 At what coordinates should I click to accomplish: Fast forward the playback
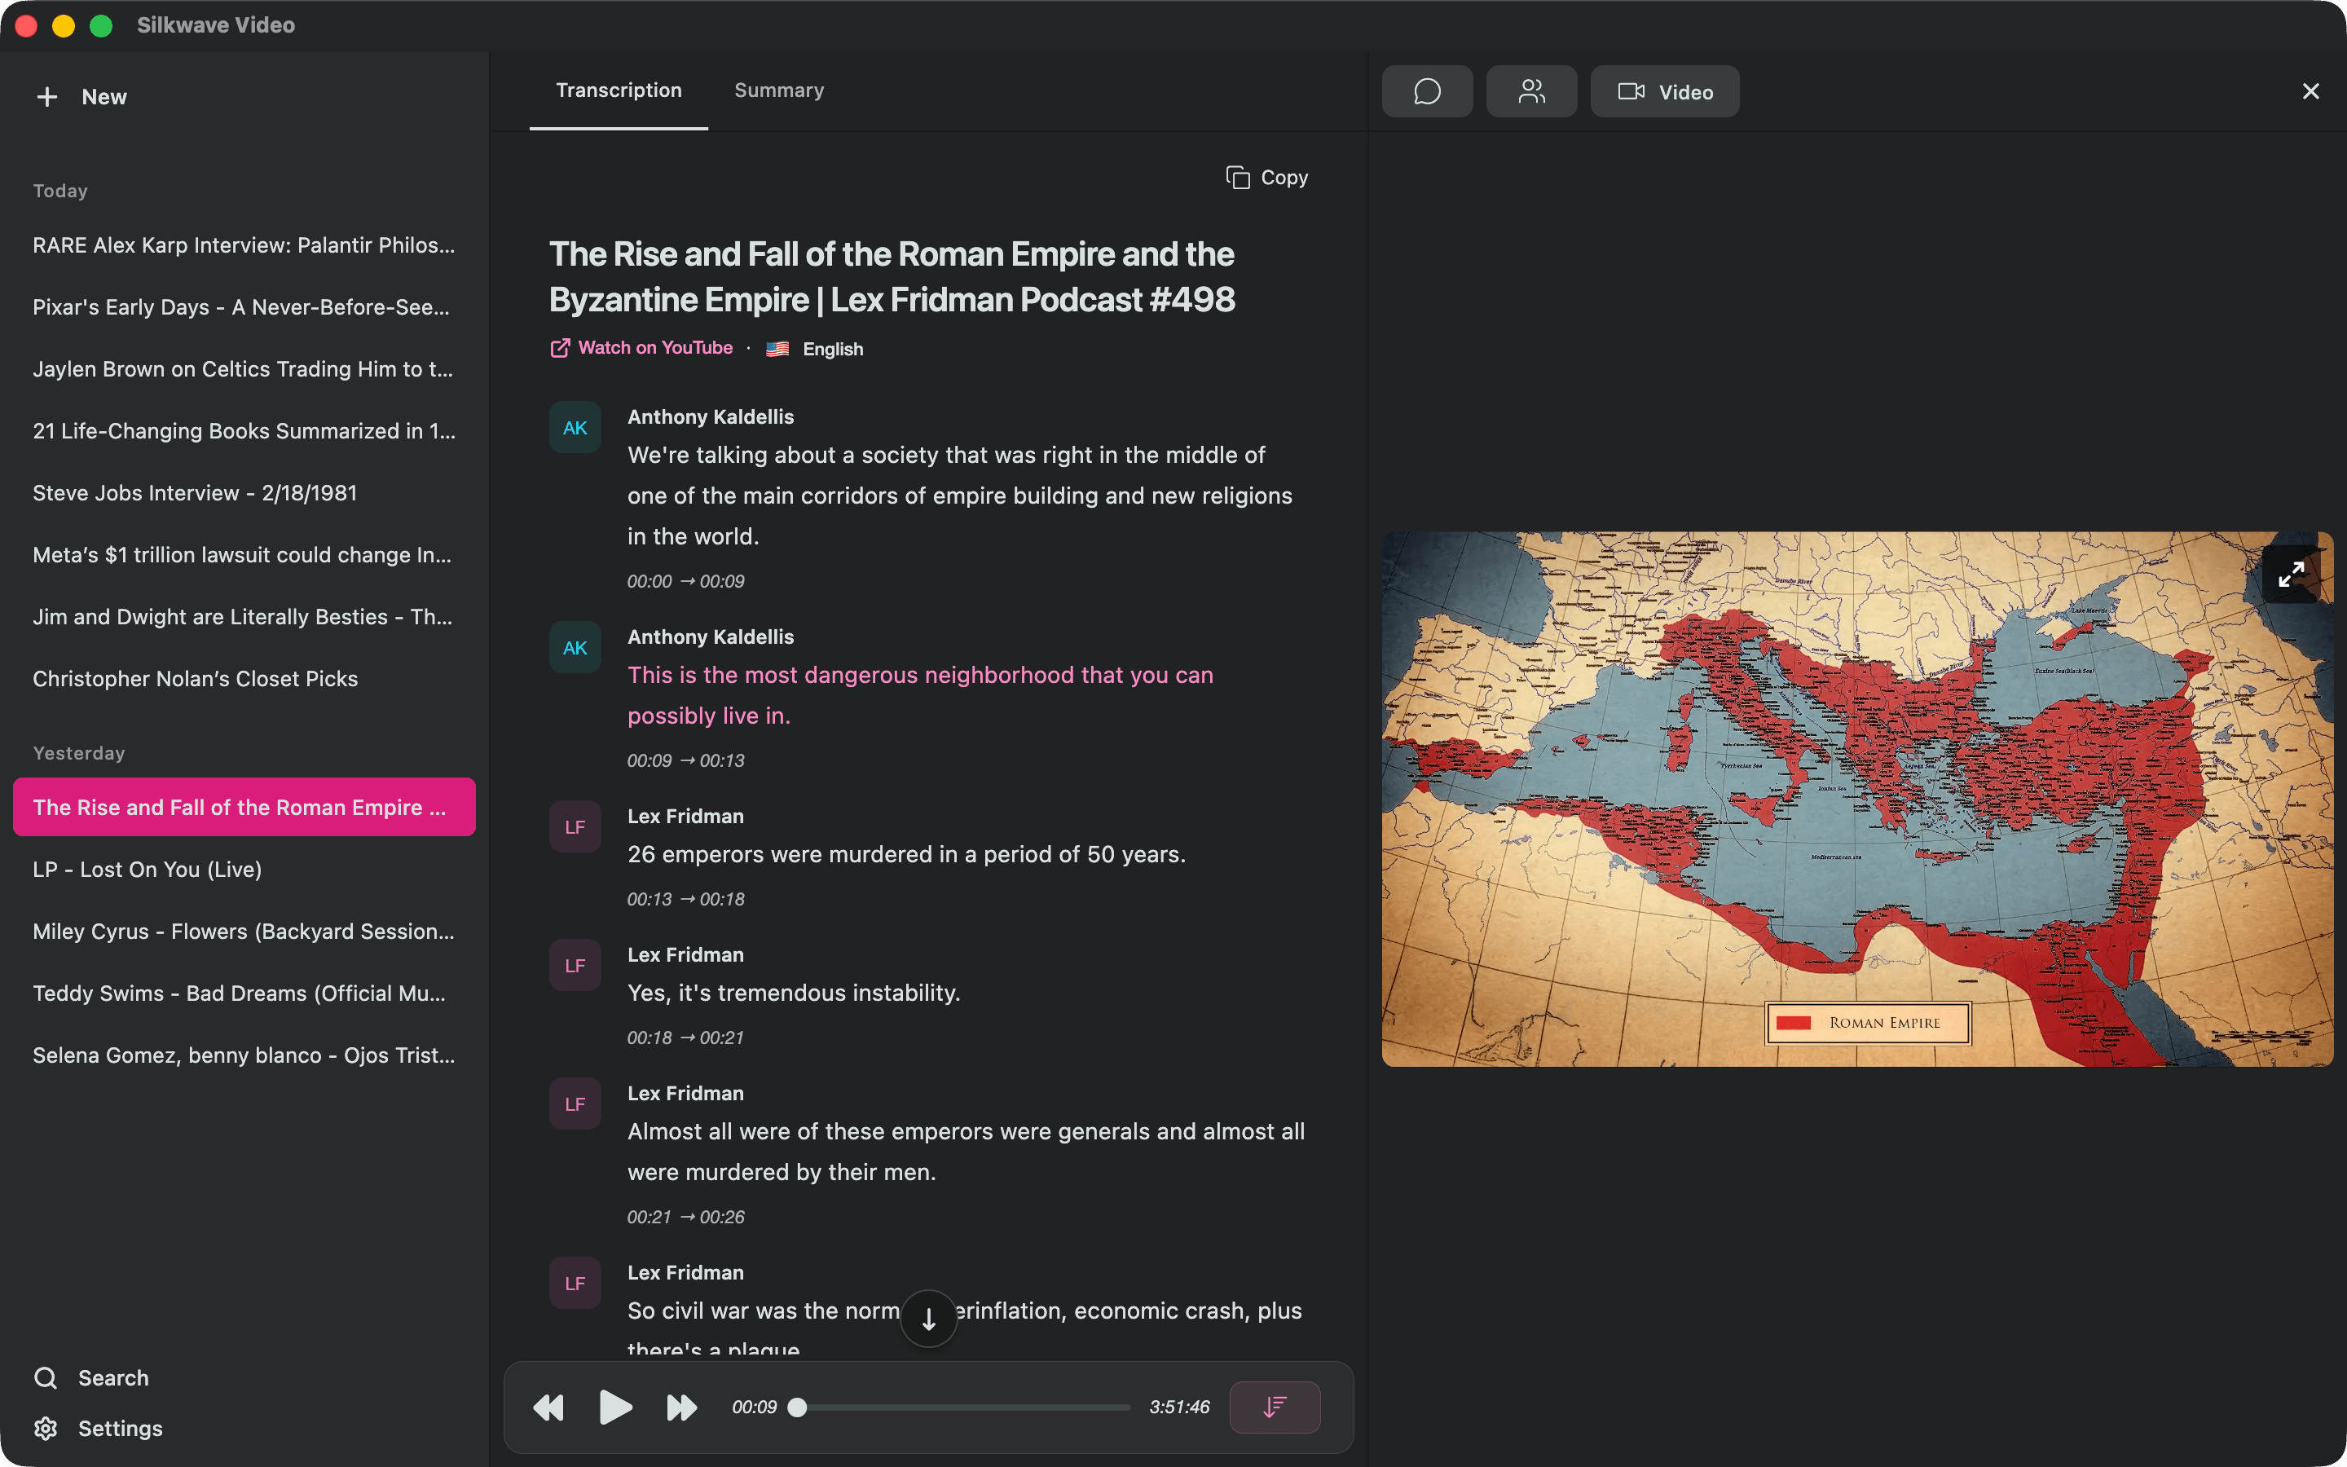(682, 1407)
